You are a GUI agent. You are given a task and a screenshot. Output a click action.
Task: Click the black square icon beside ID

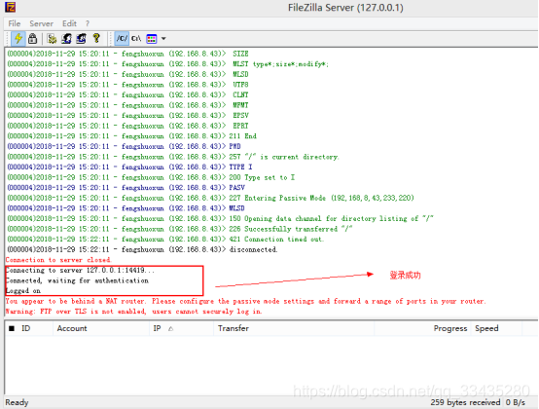click(12, 328)
